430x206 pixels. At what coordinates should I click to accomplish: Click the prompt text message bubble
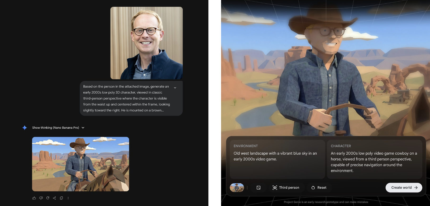pos(127,98)
